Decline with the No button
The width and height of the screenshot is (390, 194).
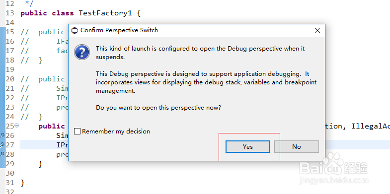(x=297, y=146)
